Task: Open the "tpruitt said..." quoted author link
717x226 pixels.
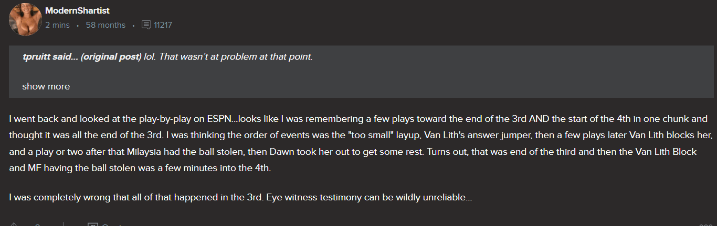Action: pos(50,56)
